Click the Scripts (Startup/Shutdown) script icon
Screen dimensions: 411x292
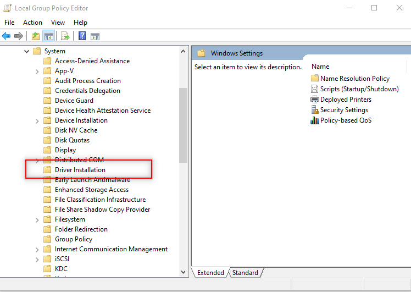(314, 89)
